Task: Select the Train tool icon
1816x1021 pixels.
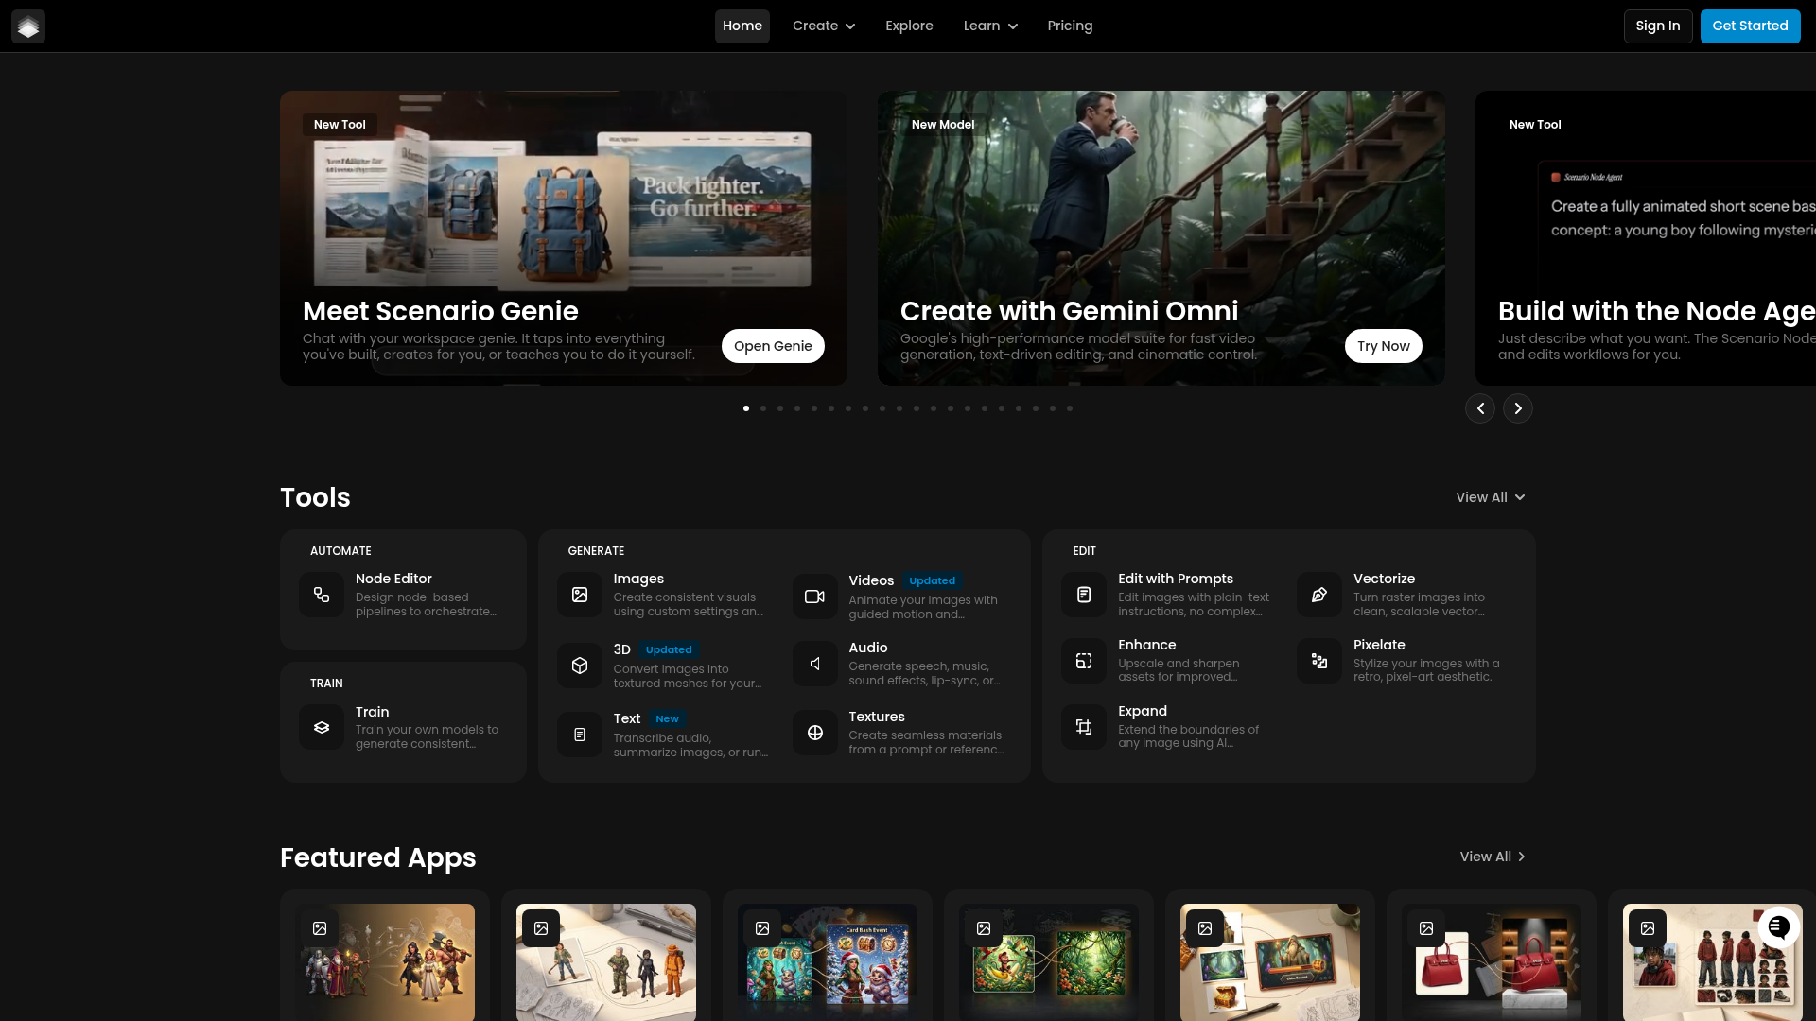Action: pyautogui.click(x=322, y=728)
